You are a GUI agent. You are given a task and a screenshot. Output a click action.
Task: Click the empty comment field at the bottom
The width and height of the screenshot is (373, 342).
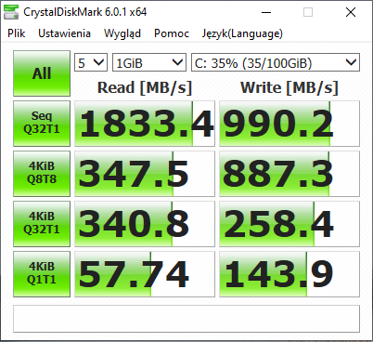(186, 319)
